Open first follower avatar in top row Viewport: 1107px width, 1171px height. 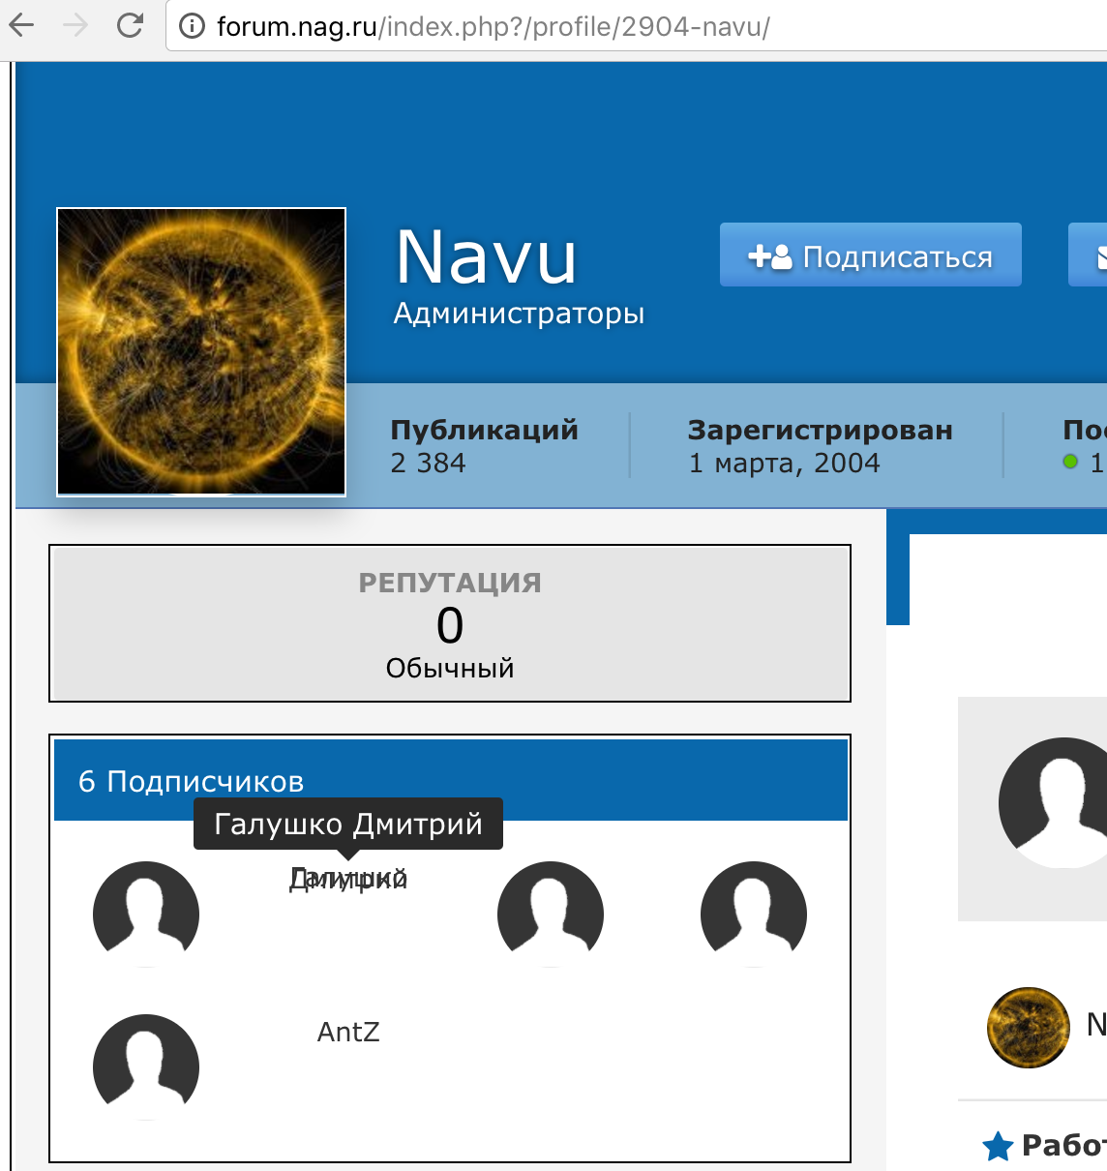point(146,915)
